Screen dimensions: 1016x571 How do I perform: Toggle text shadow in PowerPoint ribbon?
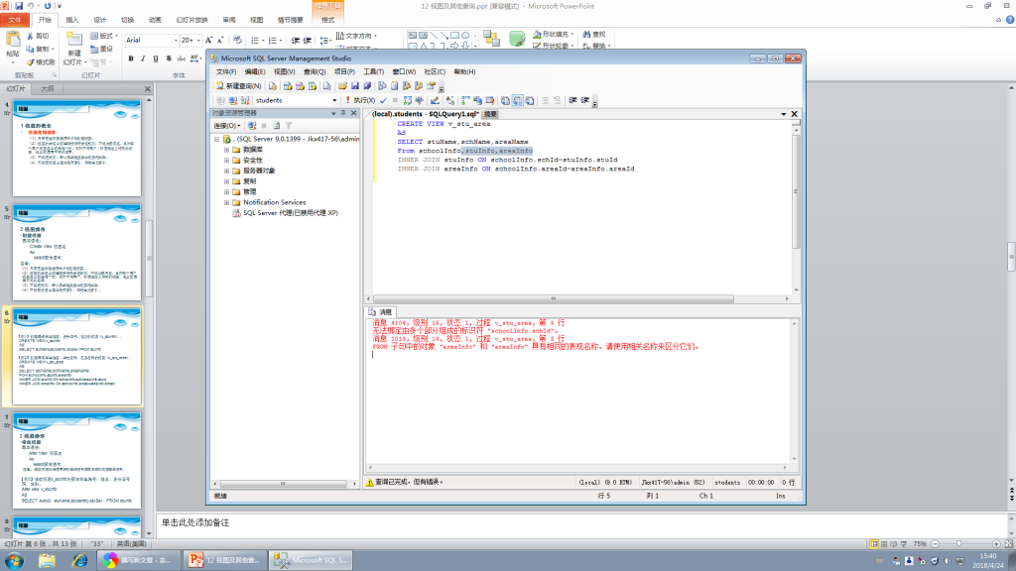(169, 58)
